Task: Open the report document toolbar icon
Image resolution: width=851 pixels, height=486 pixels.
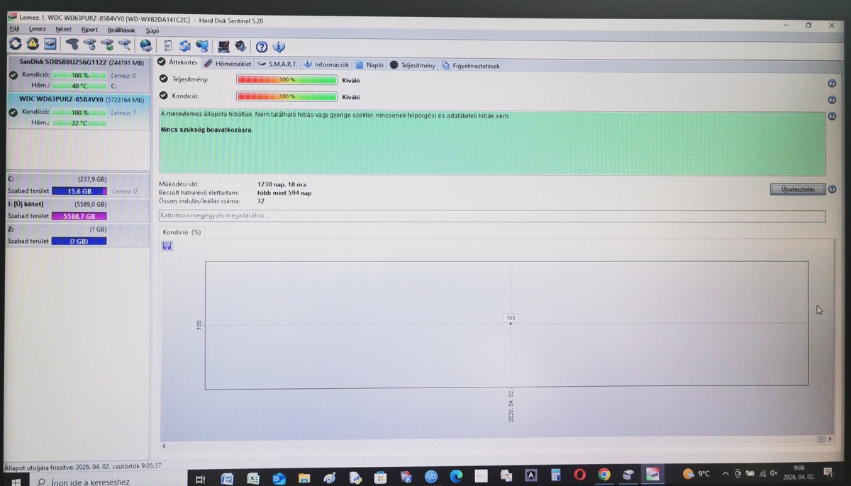Action: [x=168, y=46]
